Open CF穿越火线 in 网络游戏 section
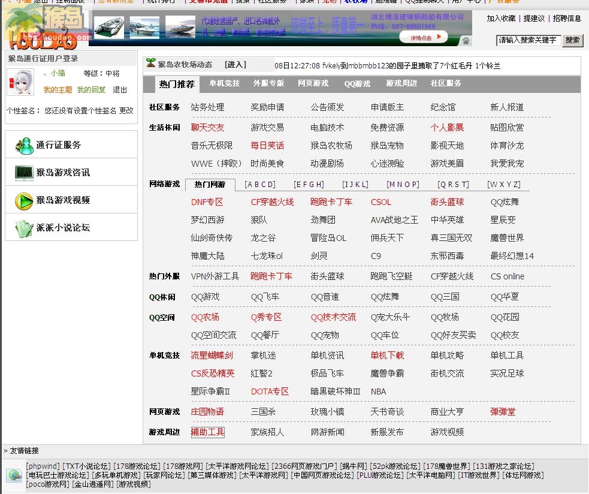Image resolution: width=589 pixels, height=494 pixels. click(273, 202)
